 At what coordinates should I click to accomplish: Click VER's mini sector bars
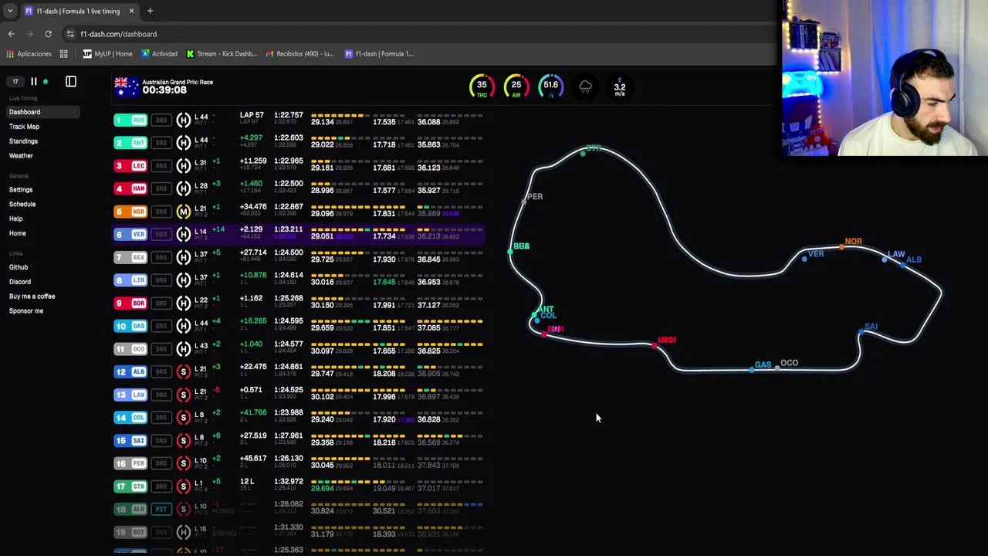397,229
